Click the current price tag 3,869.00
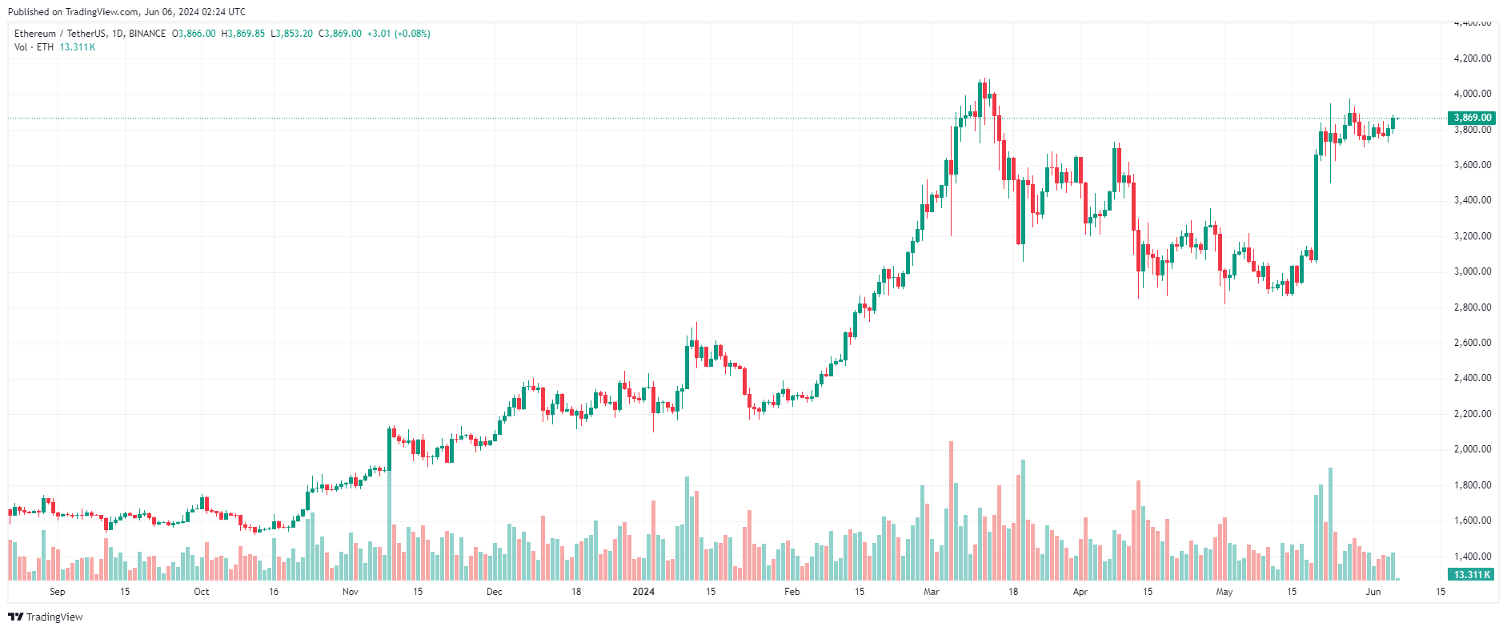The width and height of the screenshot is (1507, 631). point(1472,118)
